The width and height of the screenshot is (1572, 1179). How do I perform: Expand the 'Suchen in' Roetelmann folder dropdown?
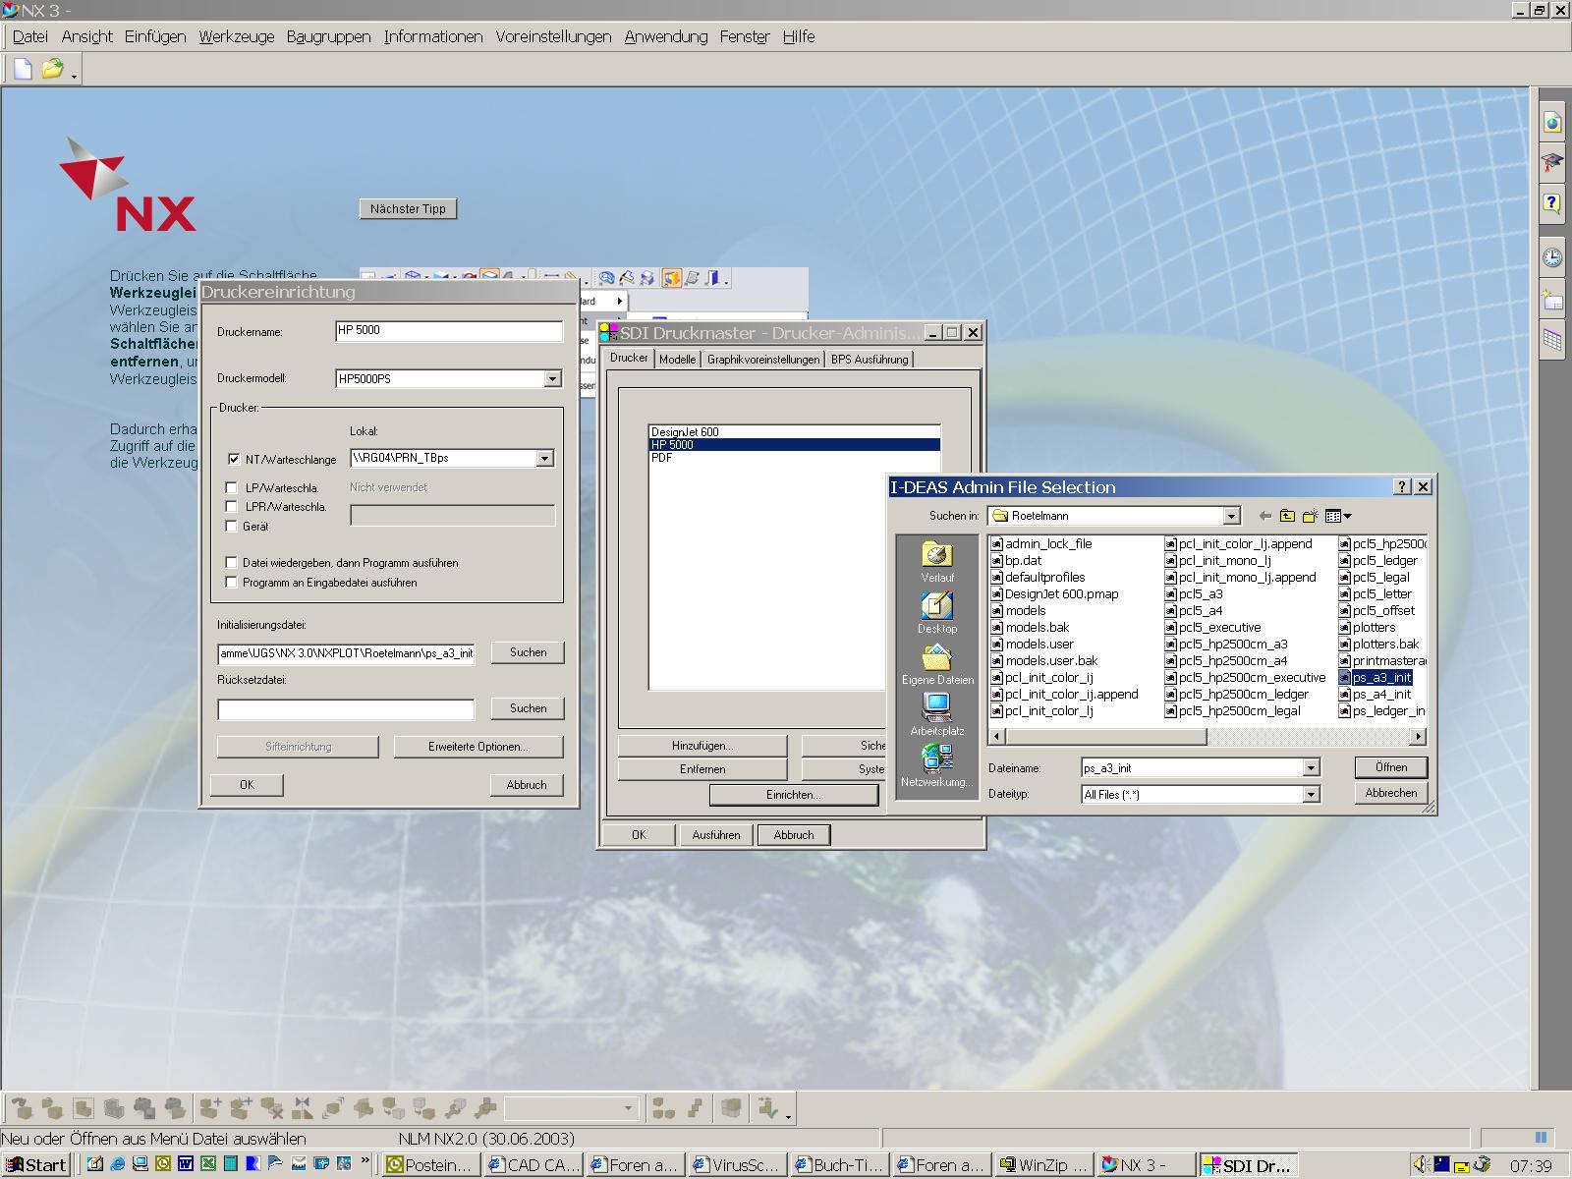tap(1231, 516)
